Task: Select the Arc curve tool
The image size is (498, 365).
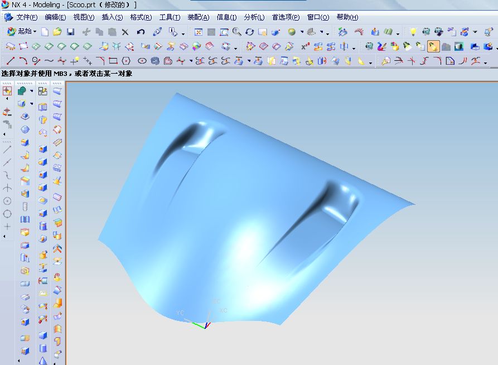Action: pos(23,61)
